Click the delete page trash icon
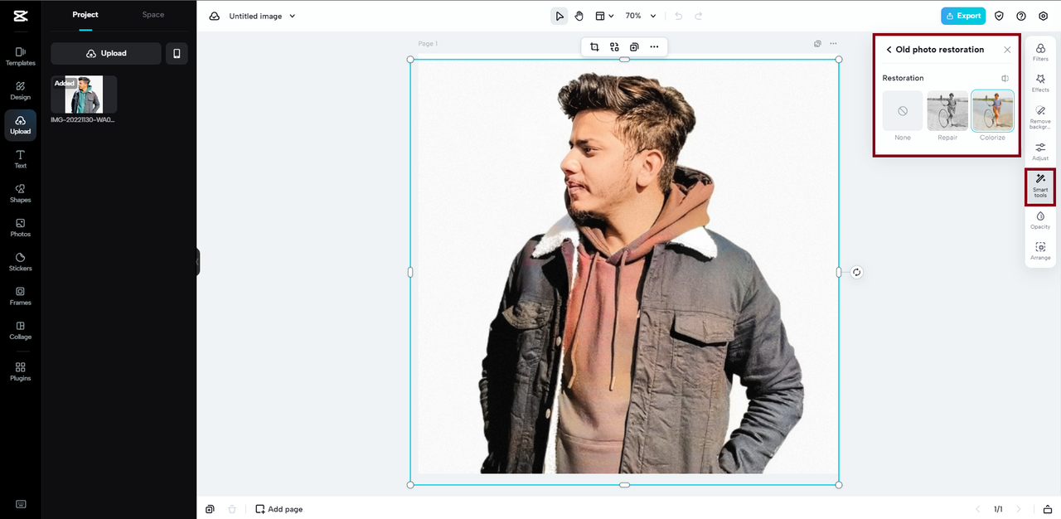 tap(232, 509)
